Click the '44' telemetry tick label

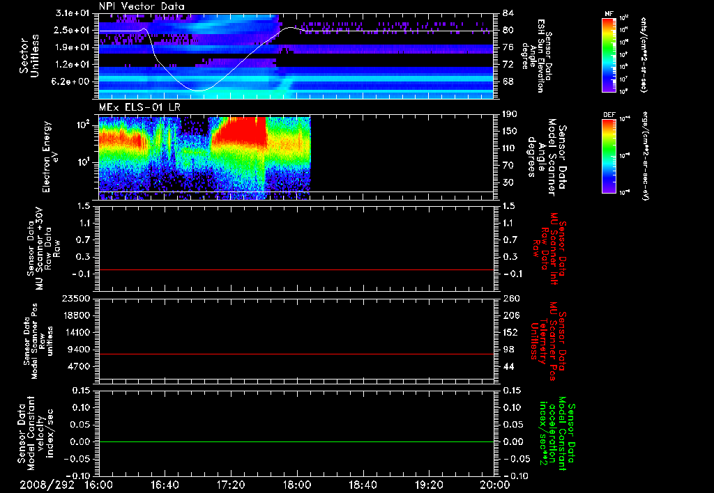[508, 366]
